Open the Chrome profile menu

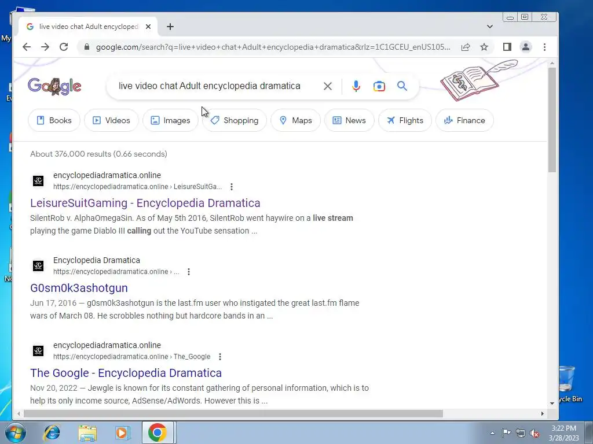click(x=526, y=47)
